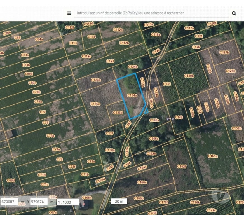
Task: Select parcel label C112c
Action: pos(86,56)
